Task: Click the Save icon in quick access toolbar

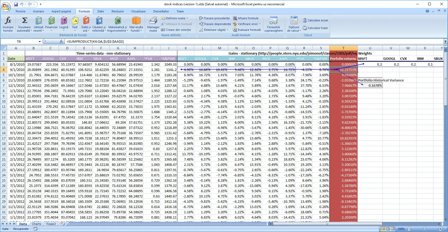Action: 16,4
